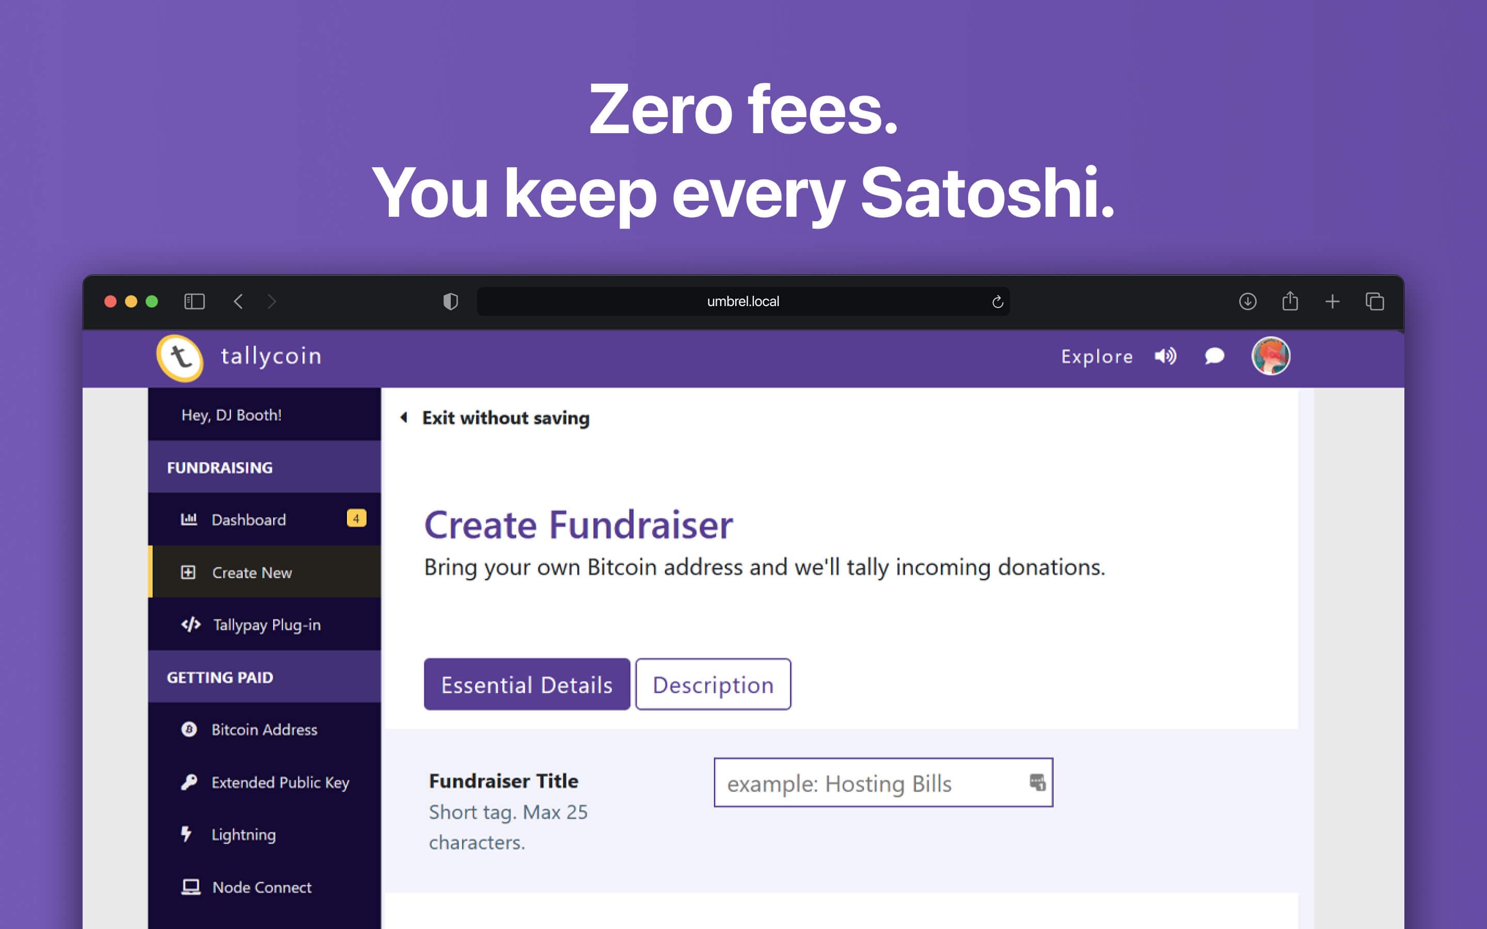Toggle the shield privacy icon in address bar

coord(449,302)
